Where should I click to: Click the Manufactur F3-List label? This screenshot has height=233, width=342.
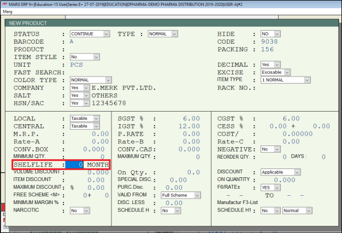pyautogui.click(x=237, y=202)
